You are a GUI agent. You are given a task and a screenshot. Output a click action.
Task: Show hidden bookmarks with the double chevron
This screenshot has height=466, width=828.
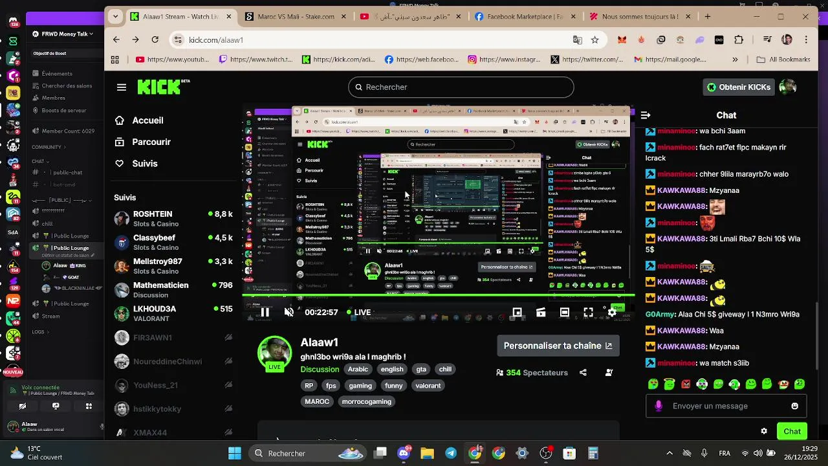[735, 60]
